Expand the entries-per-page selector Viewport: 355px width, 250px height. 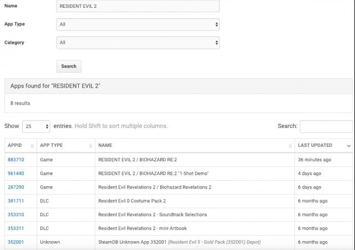coord(37,126)
